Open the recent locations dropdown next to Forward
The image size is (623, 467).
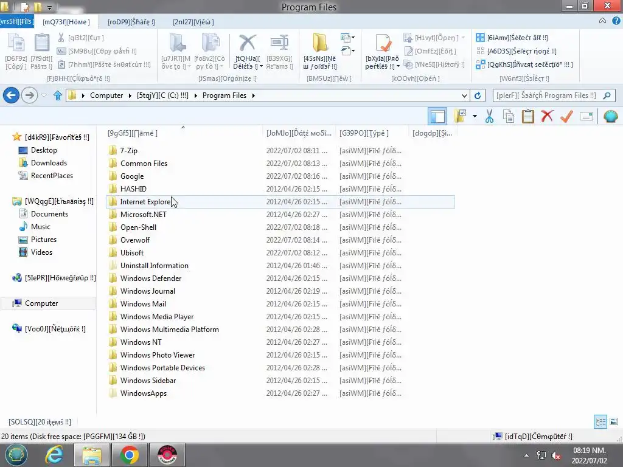click(44, 95)
